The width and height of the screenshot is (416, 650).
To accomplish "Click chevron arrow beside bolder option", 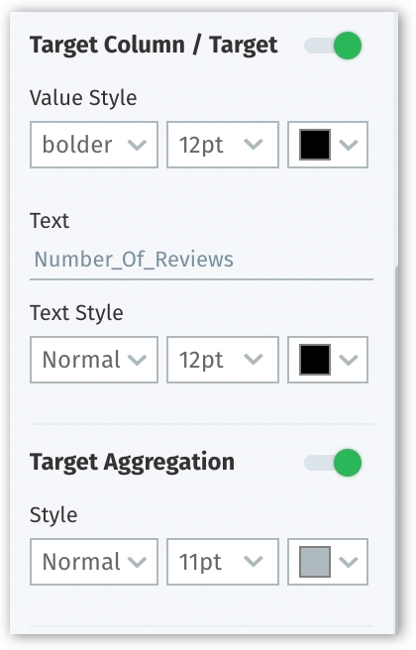I will pyautogui.click(x=137, y=145).
